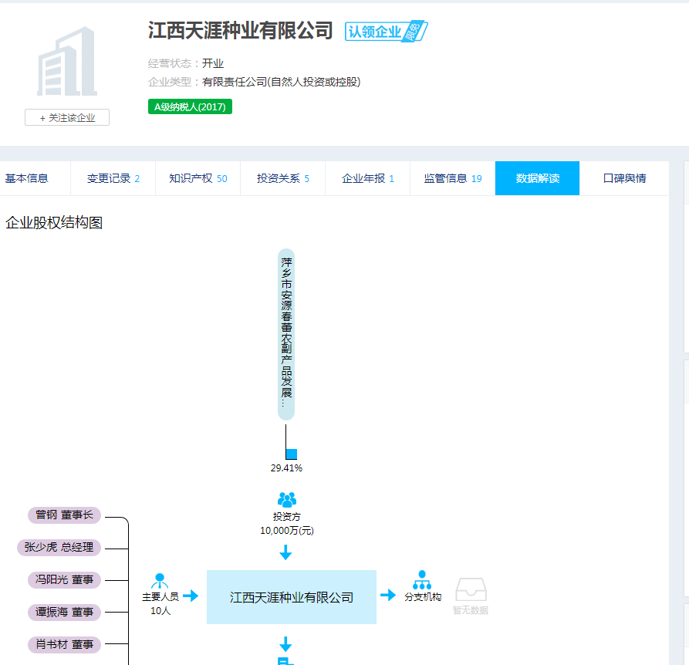Click the central 江西天涯种业有限公司 node

(292, 597)
